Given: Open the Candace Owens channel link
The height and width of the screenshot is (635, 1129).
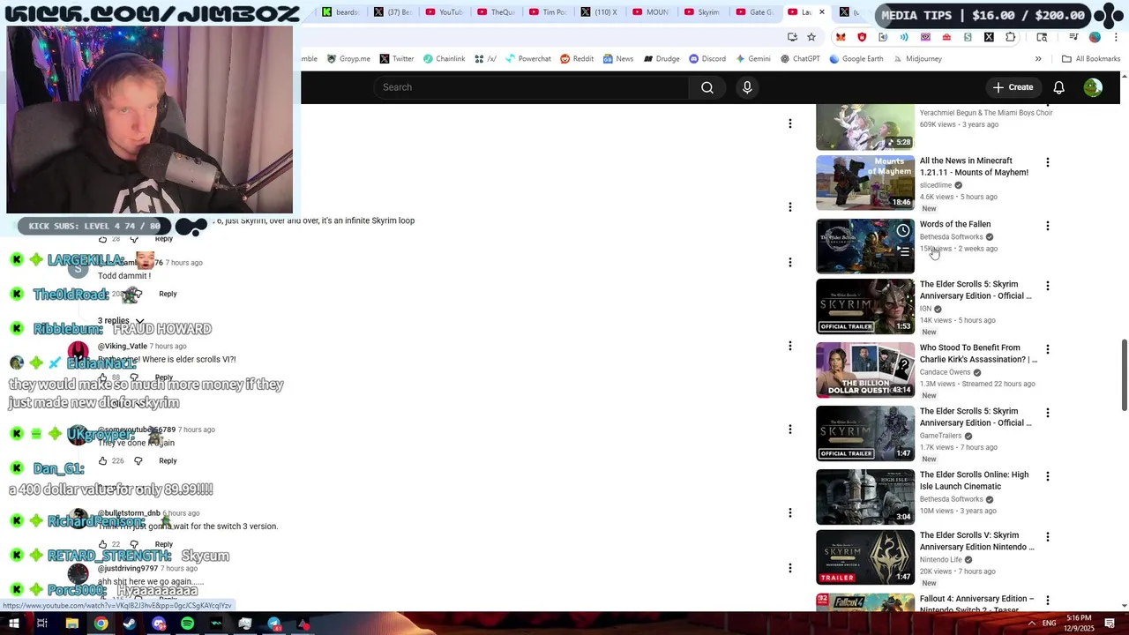Looking at the screenshot, I should [x=945, y=372].
